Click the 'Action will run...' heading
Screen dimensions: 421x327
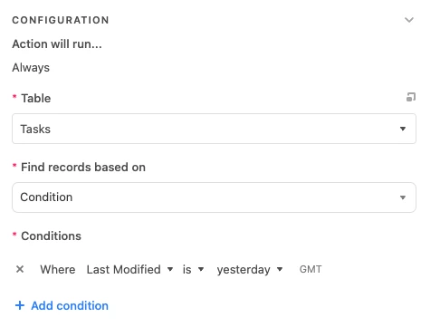(x=57, y=44)
